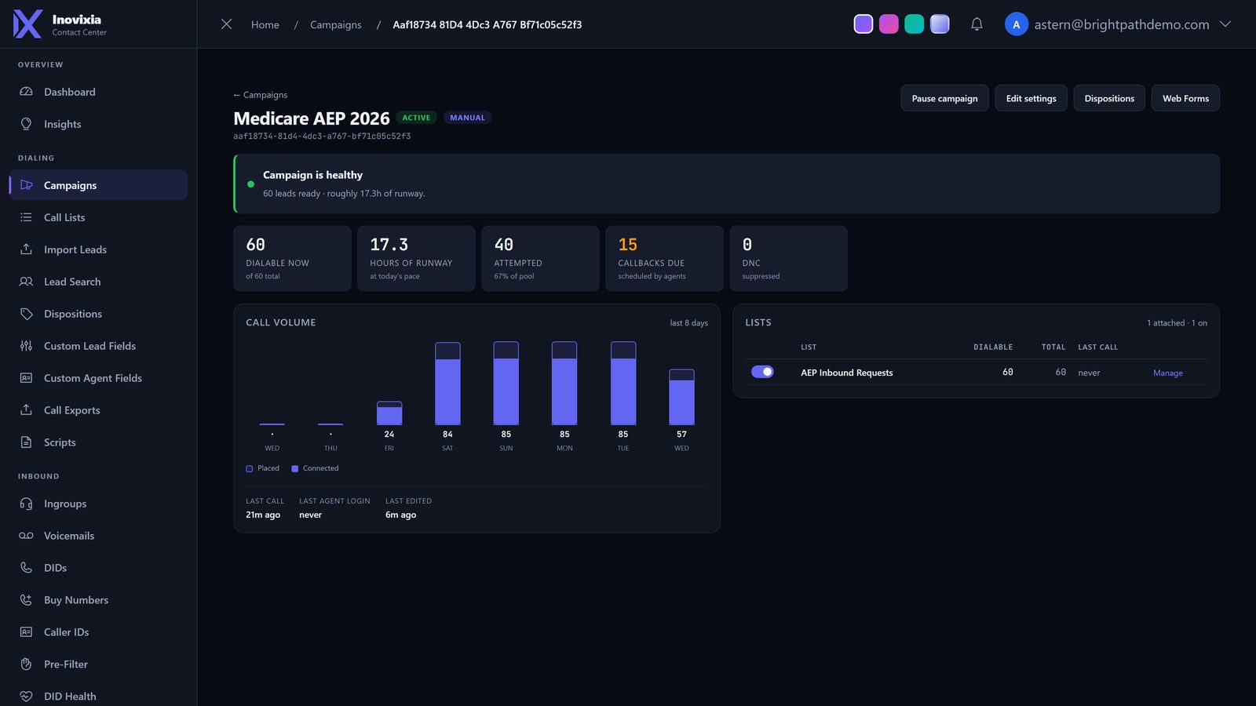Click the Pre-Filter hand icon
Viewport: 1256px width, 706px height.
(x=26, y=664)
